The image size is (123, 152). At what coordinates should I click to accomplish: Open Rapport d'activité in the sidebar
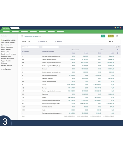point(6,61)
